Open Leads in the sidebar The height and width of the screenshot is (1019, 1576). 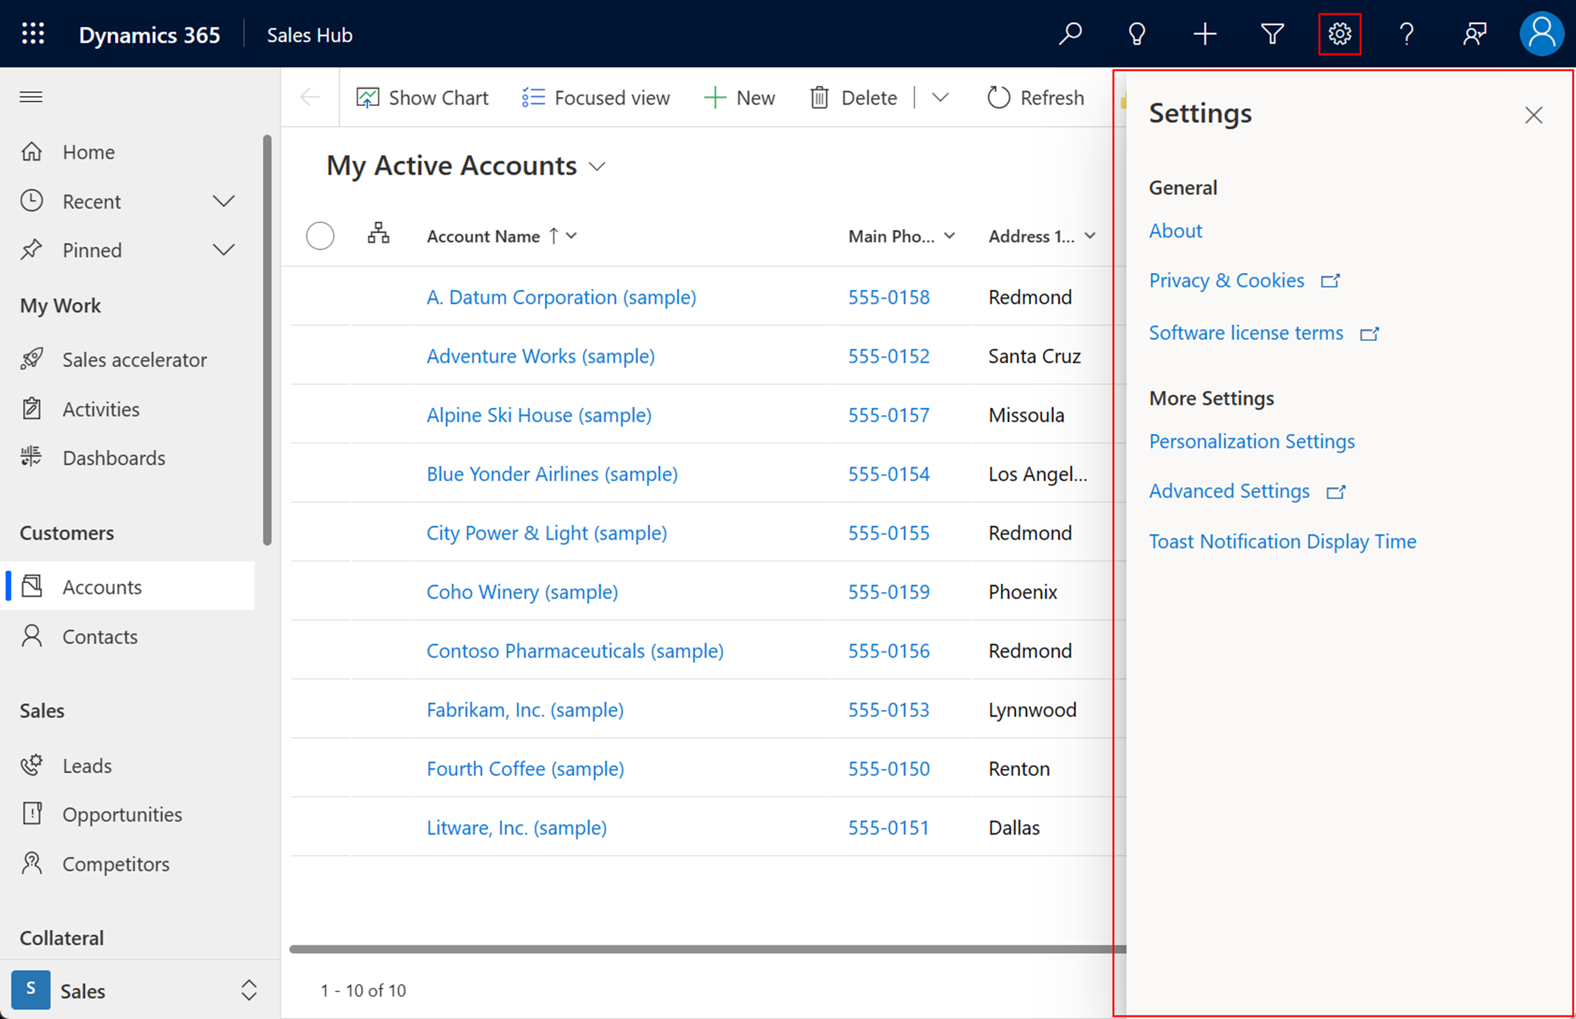(127, 766)
